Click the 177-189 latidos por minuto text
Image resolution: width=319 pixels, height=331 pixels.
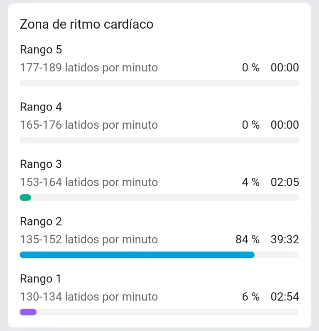click(x=89, y=68)
